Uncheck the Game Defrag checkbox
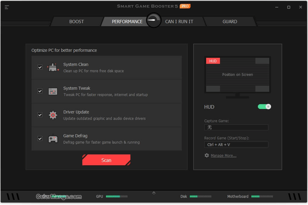The image size is (308, 205). (40, 138)
